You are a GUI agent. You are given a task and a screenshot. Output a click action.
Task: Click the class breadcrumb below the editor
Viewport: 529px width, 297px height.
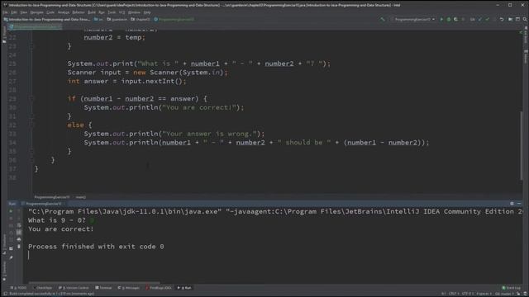point(52,197)
